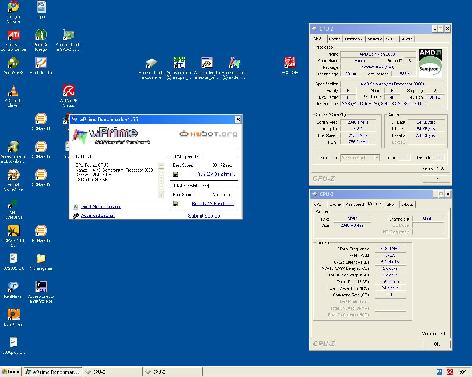Open AntiVir PE Classic icon

69,91
